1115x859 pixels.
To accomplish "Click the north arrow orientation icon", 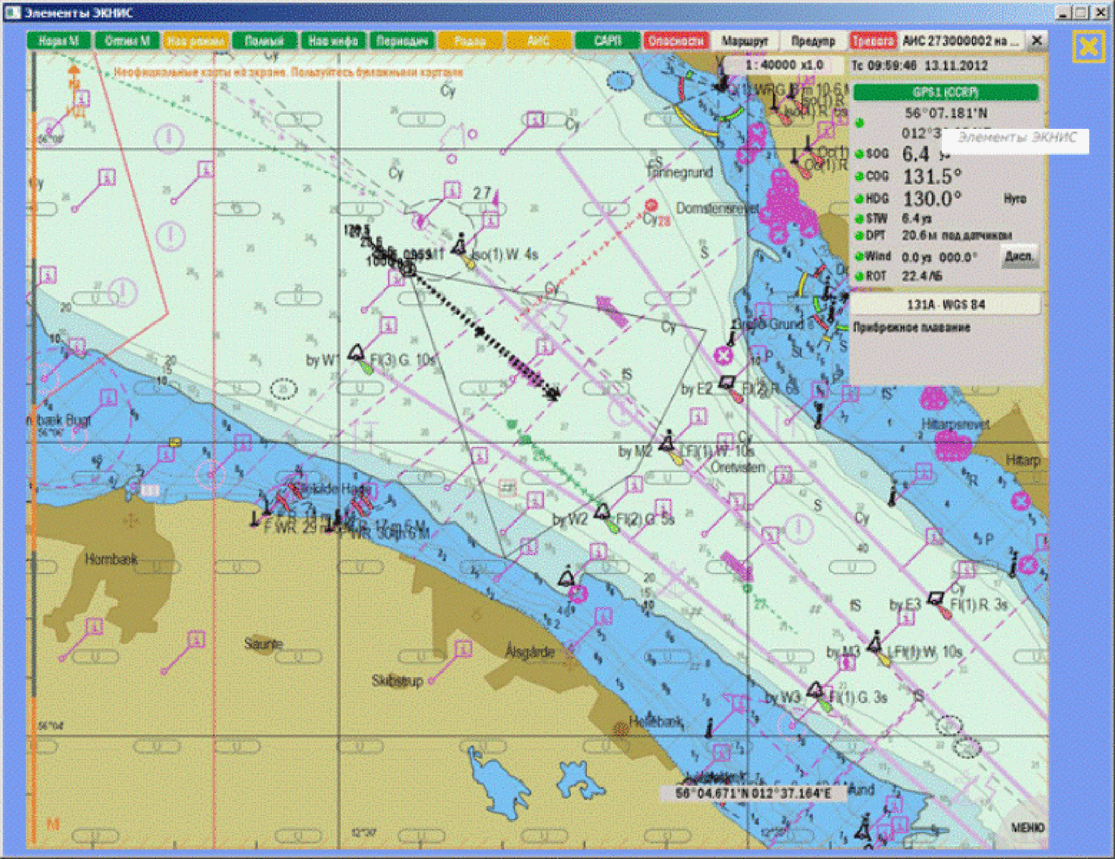I will [74, 74].
